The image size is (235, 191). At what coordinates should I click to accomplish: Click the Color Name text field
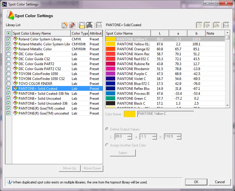[x=166, y=114]
